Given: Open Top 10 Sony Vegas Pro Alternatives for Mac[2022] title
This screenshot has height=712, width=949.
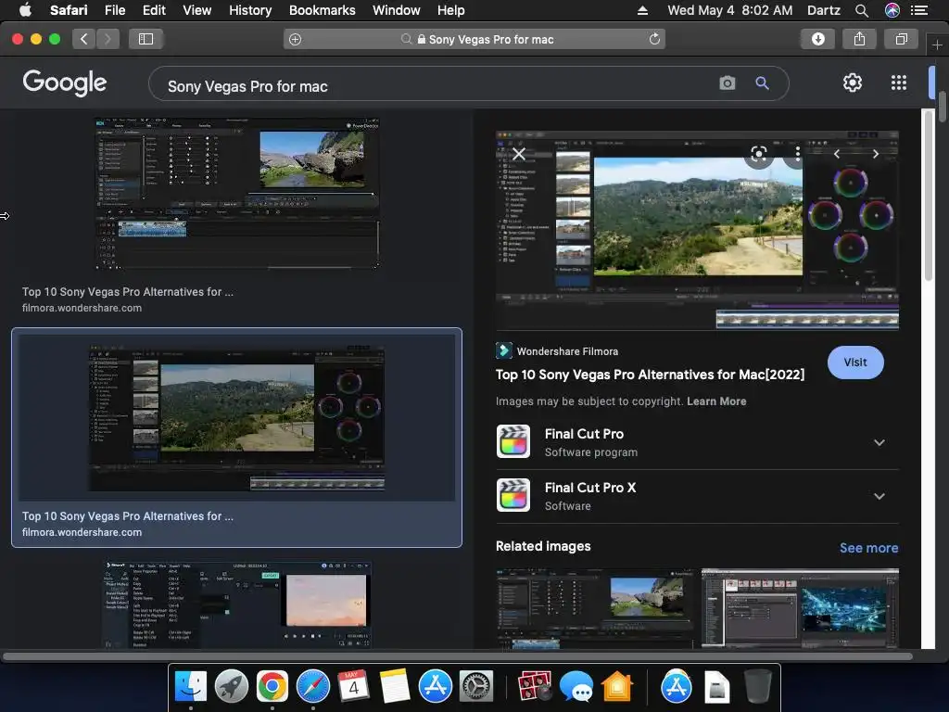Looking at the screenshot, I should pos(650,375).
